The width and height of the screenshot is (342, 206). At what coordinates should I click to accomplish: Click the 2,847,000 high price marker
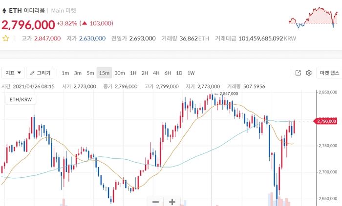(x=228, y=94)
